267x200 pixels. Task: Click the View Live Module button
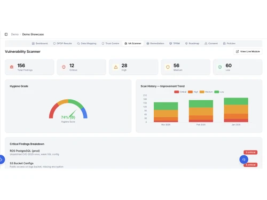(x=248, y=52)
